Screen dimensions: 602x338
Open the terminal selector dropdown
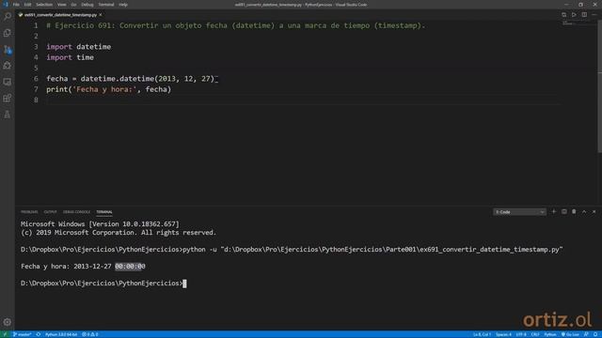tap(519, 212)
